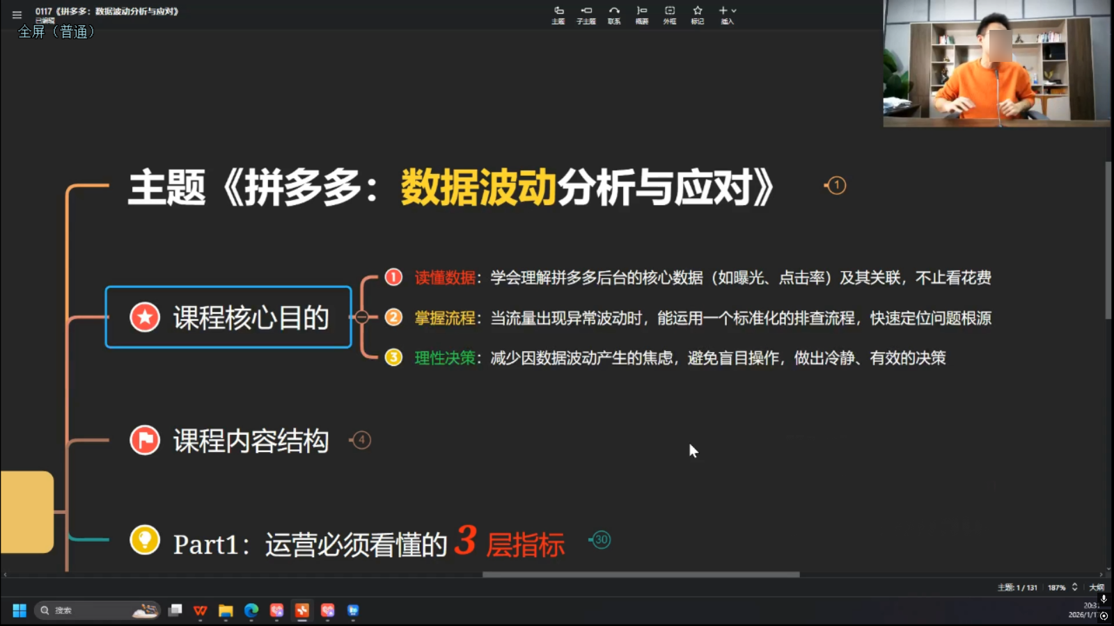Open 大纲 outline view in status bar
This screenshot has height=626, width=1114.
pyautogui.click(x=1097, y=587)
